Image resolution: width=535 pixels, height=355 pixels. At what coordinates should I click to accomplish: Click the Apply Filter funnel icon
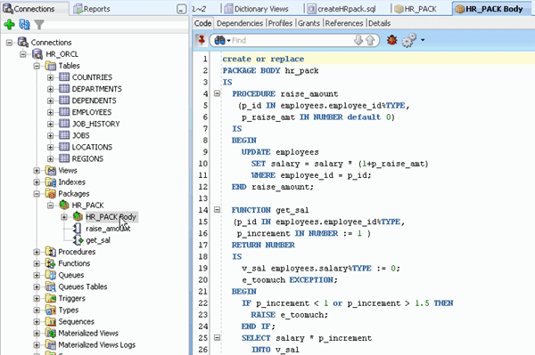pyautogui.click(x=39, y=25)
